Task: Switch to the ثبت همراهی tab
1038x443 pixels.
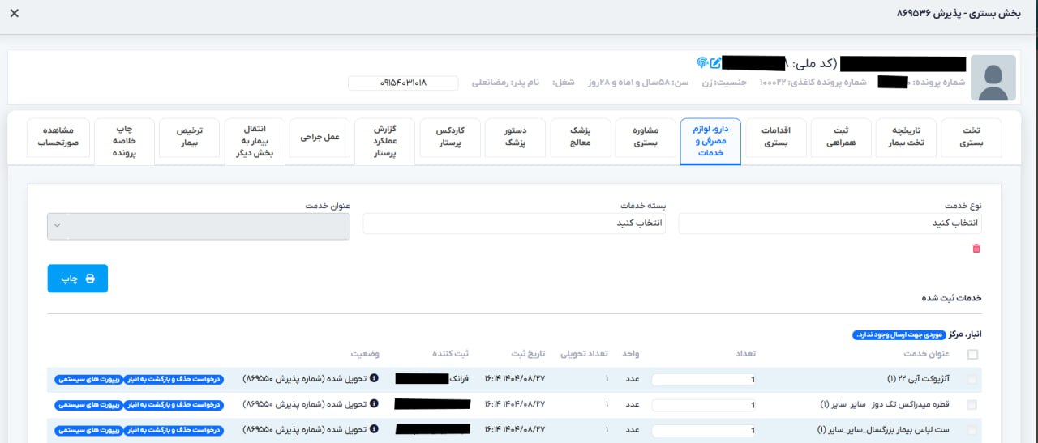Action: pyautogui.click(x=841, y=138)
